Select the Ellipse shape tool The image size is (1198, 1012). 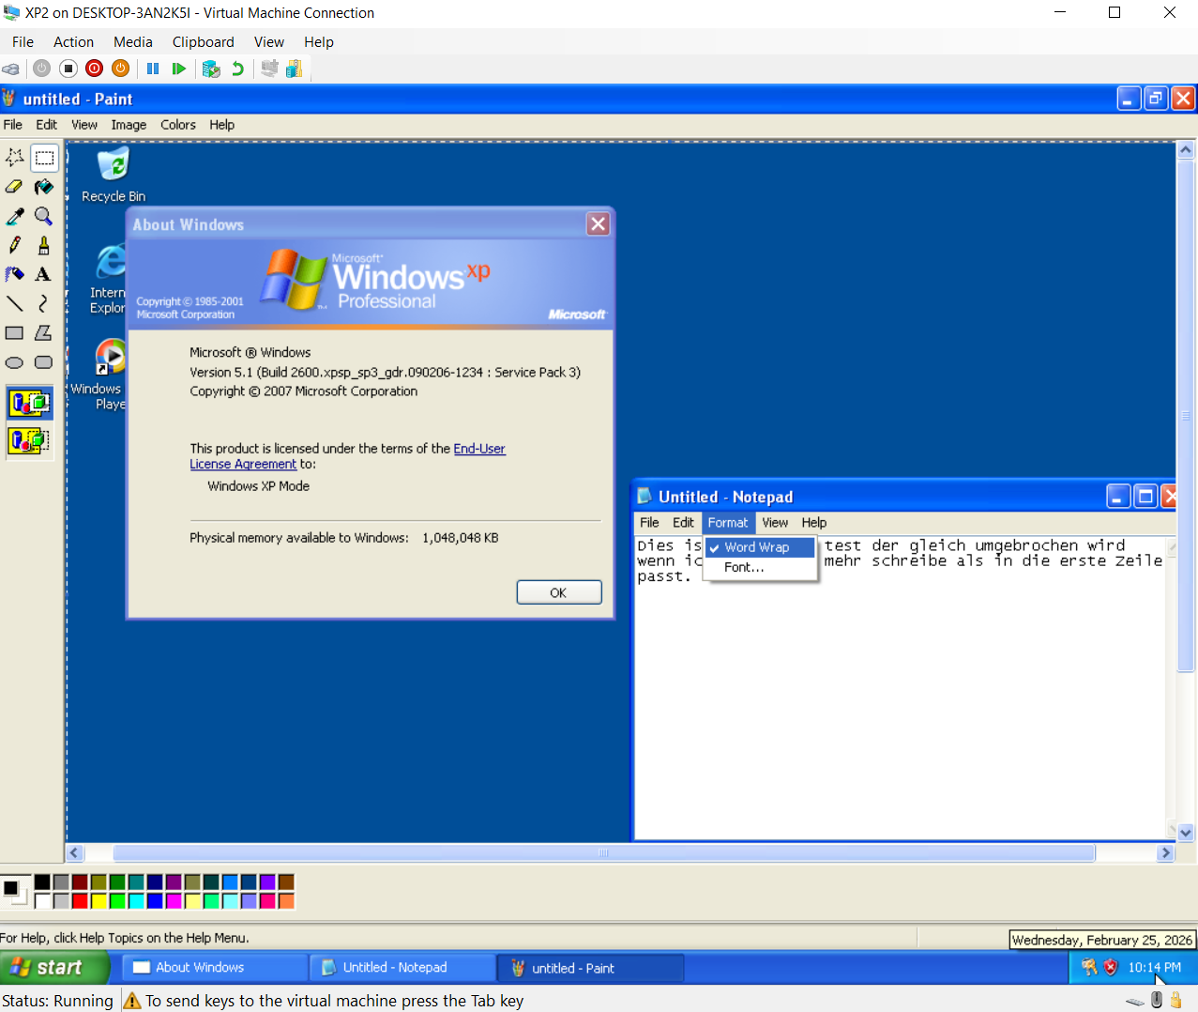15,362
